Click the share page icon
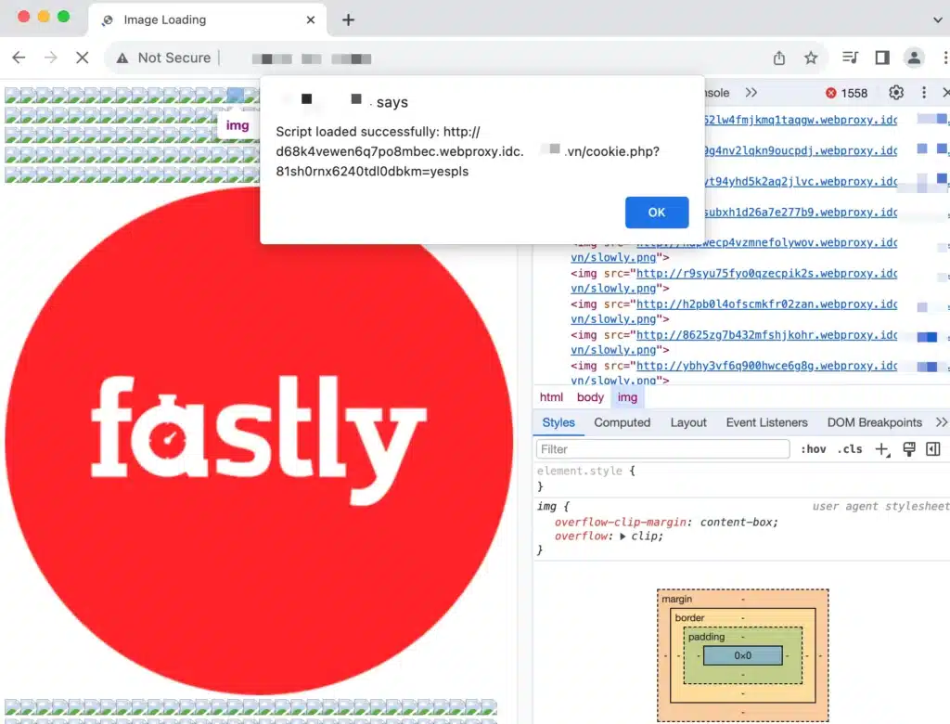950x724 pixels. click(x=779, y=58)
